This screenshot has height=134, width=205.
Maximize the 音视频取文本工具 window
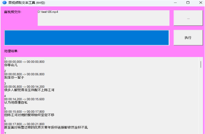188,3
